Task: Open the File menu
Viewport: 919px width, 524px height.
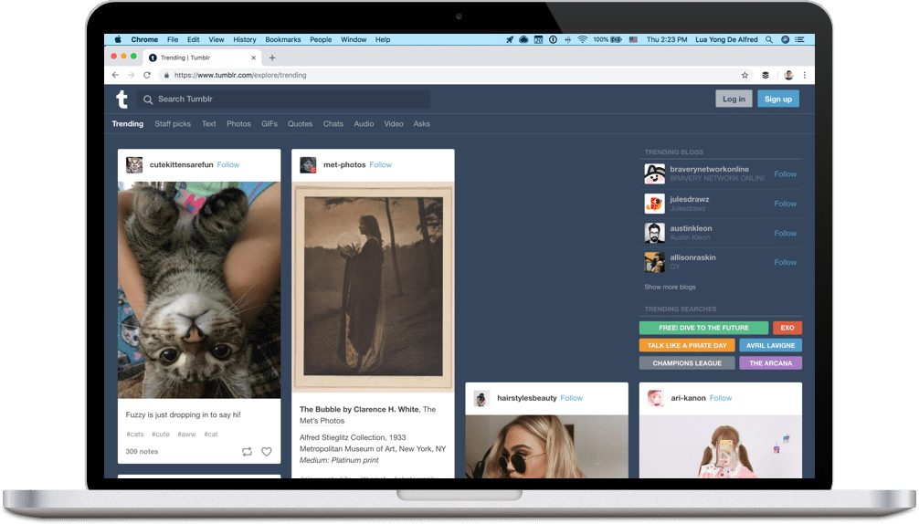Action: pos(173,40)
